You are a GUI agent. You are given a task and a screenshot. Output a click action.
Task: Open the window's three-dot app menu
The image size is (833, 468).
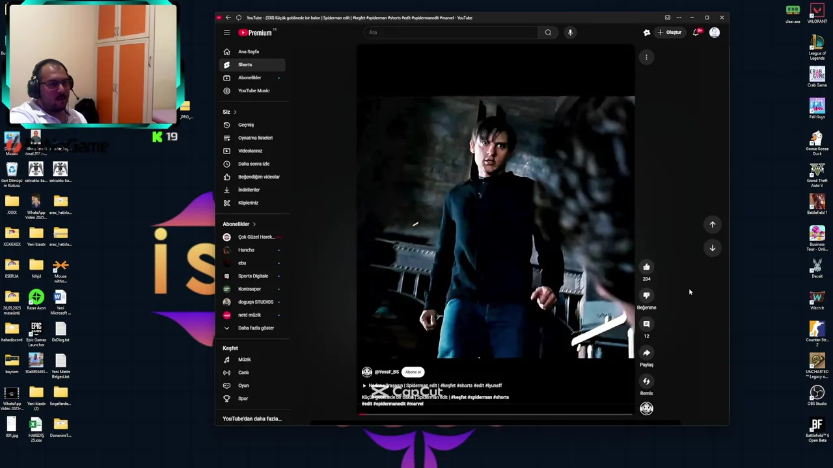coord(679,18)
